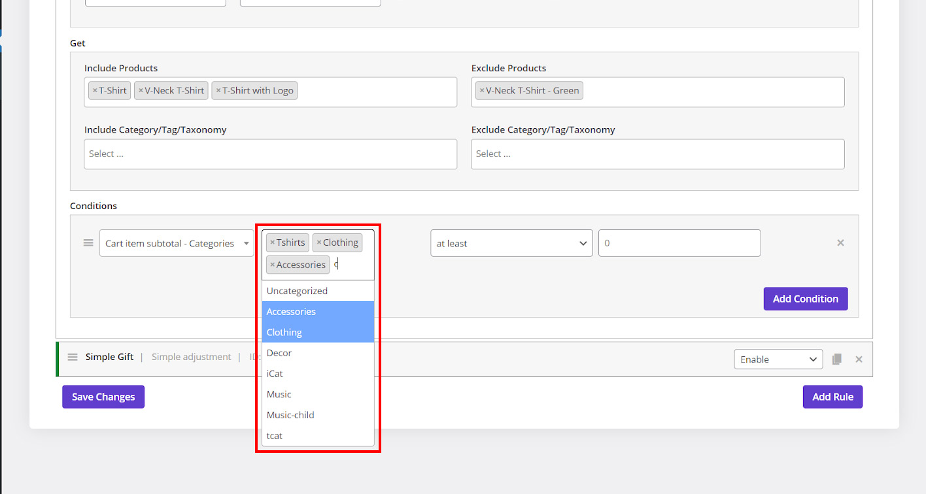Viewport: 926px width, 494px height.
Task: Focus the Include Category/Tag/Taxonomy select field
Action: pyautogui.click(x=270, y=154)
